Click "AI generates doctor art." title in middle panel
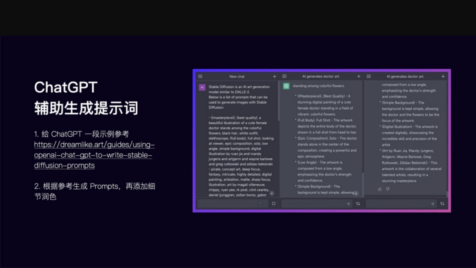 321,77
